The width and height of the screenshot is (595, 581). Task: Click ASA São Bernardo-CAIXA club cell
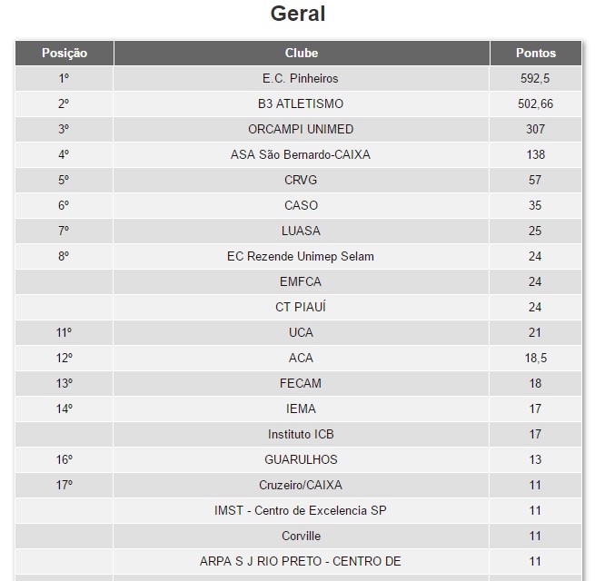coord(301,155)
